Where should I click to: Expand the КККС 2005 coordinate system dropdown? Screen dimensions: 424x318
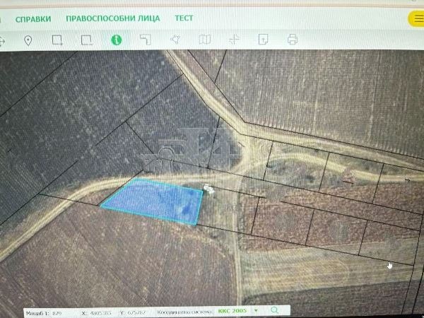point(256,310)
